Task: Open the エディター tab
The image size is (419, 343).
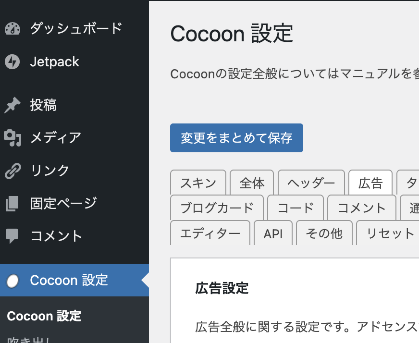Action: 210,233
